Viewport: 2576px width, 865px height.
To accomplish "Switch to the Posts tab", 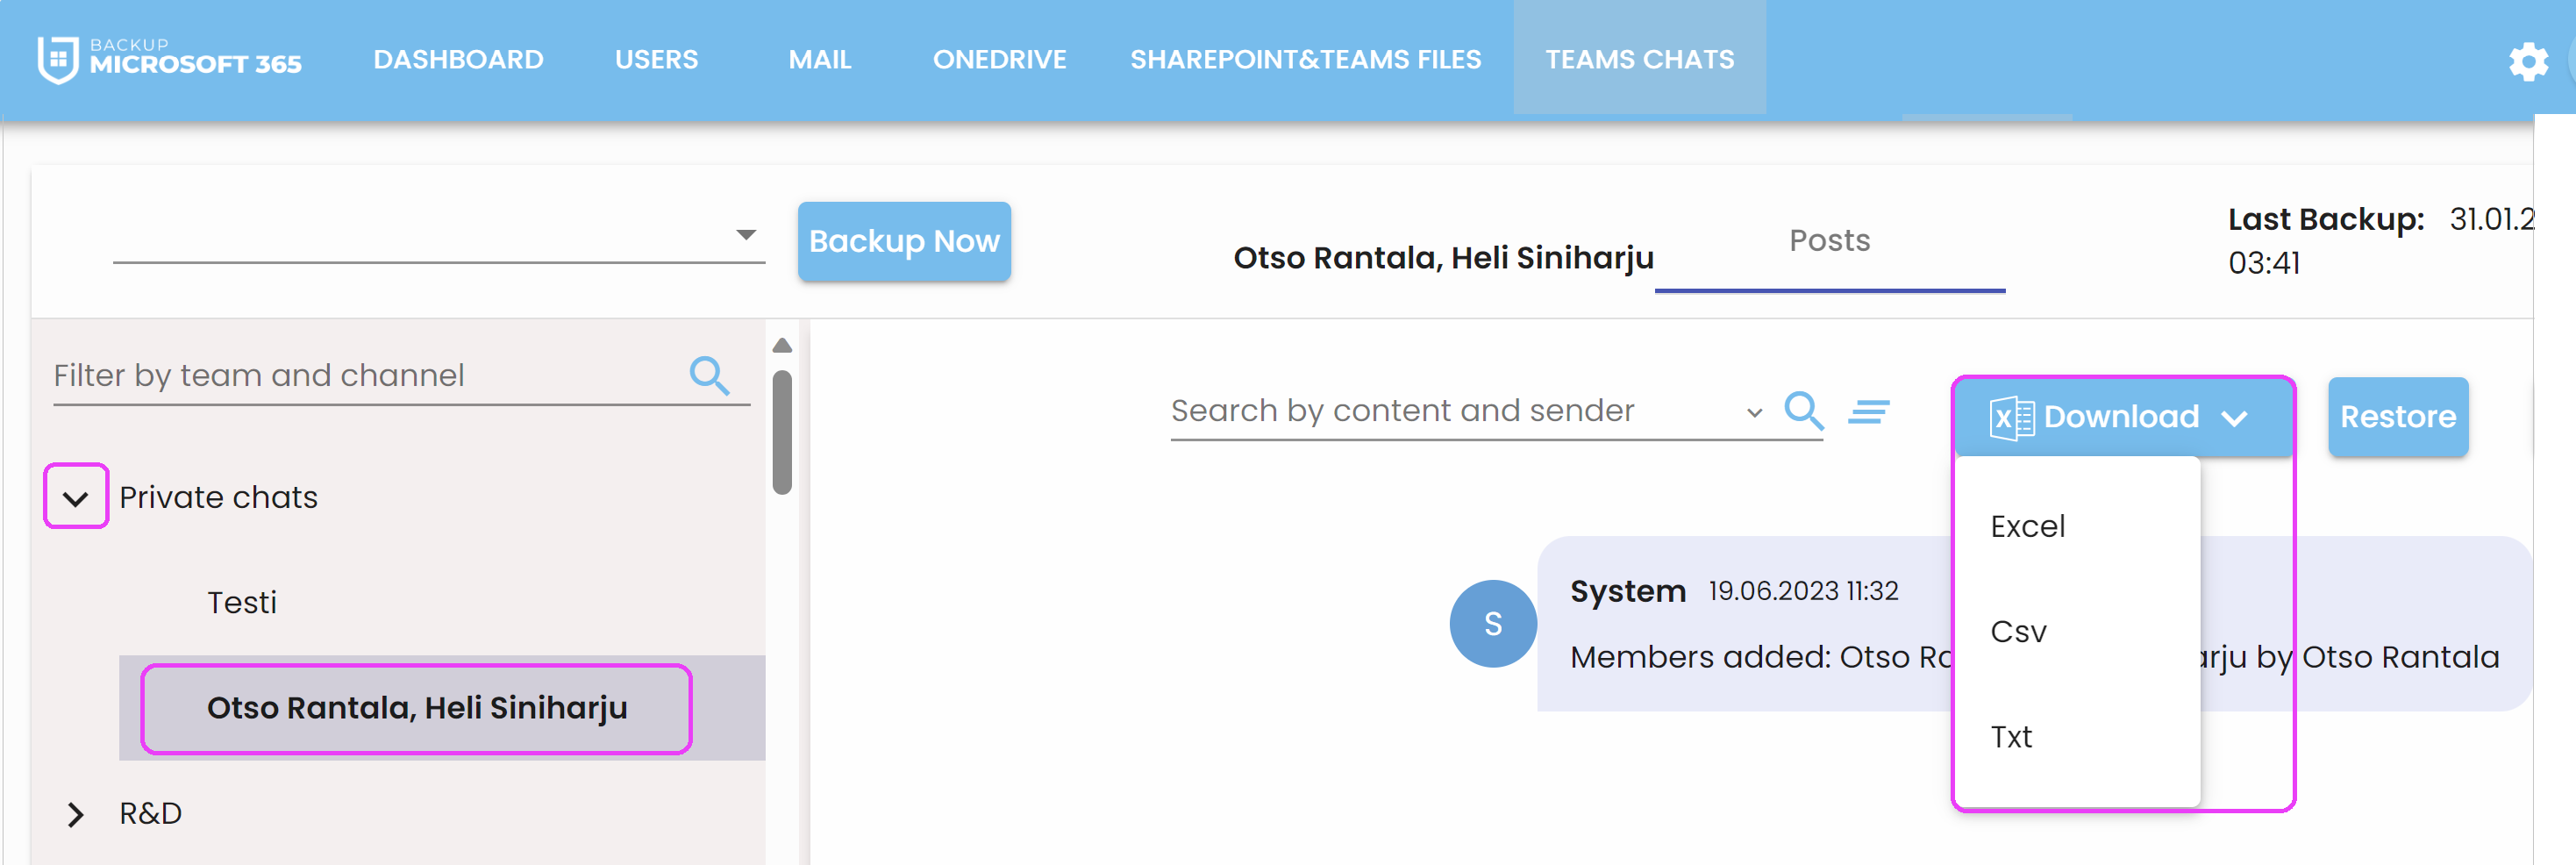I will click(1829, 241).
